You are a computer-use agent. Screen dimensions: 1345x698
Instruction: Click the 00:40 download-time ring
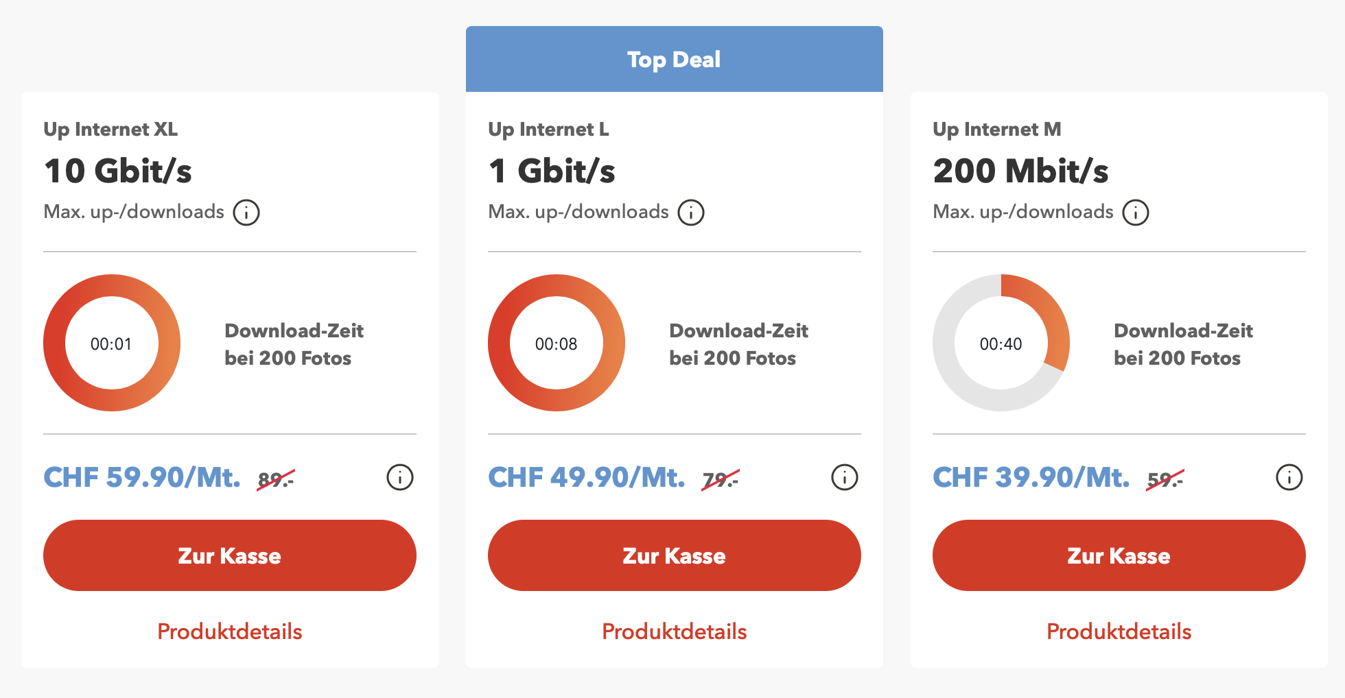1001,343
